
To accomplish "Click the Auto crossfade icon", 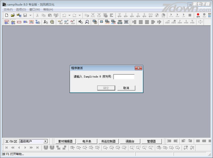I will click(93, 15).
